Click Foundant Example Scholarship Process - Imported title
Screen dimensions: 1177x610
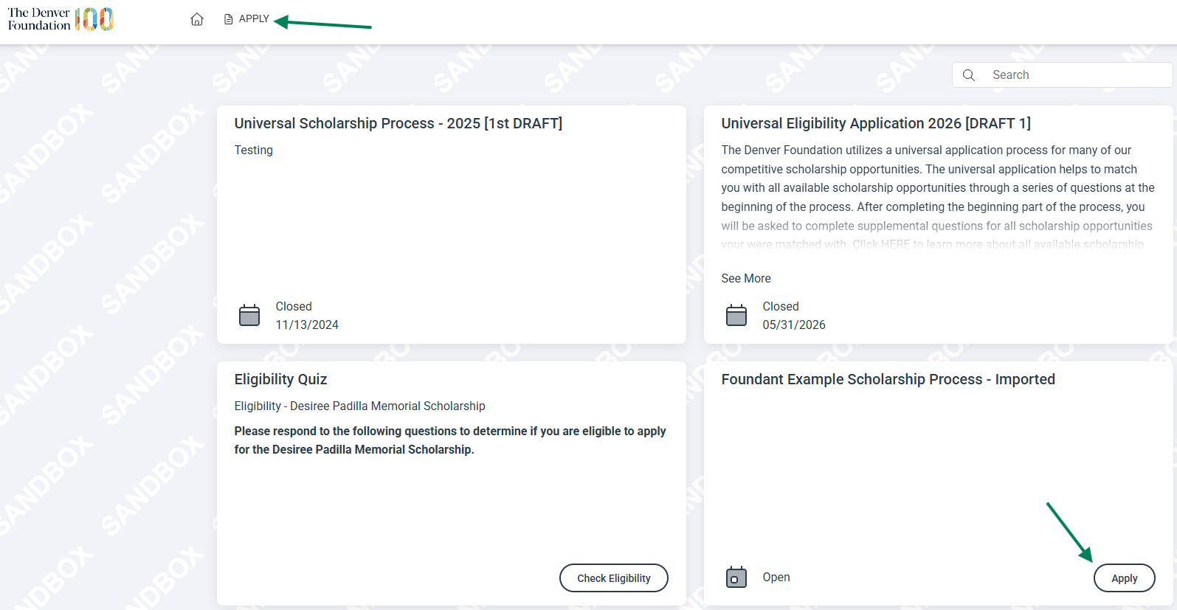pyautogui.click(x=888, y=379)
